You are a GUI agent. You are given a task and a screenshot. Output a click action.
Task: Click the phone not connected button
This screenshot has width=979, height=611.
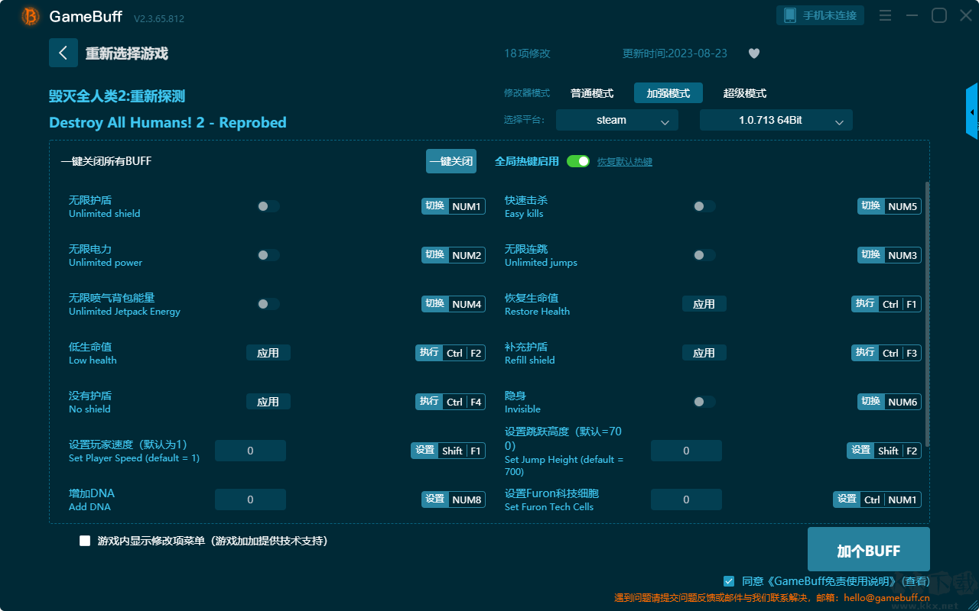(821, 15)
